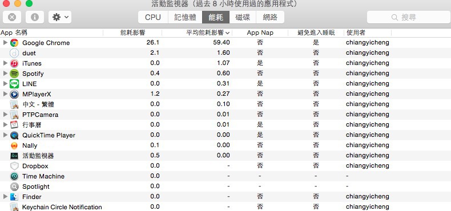Image resolution: width=451 pixels, height=211 pixels.
Task: Expand the MPlayerX disclosure triangle
Action: (5, 94)
